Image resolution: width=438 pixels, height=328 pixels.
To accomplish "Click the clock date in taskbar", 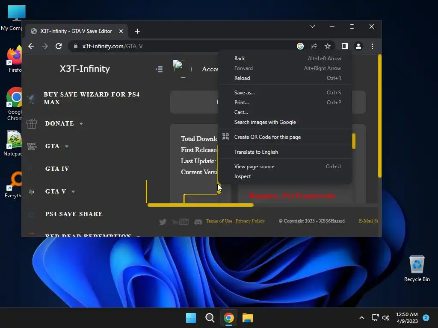I will pos(407,318).
